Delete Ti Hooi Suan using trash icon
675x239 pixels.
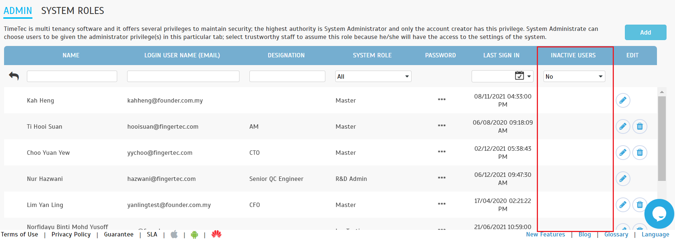click(x=640, y=126)
